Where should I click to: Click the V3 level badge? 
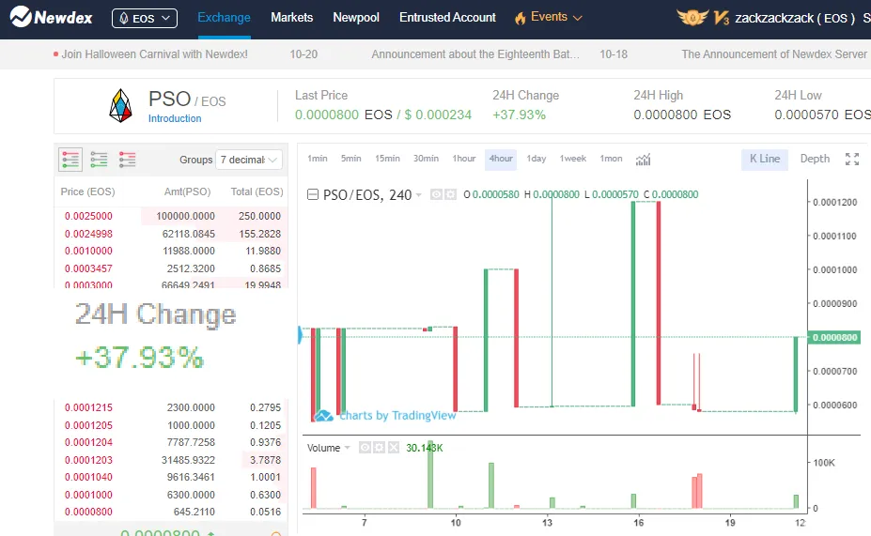tap(721, 18)
